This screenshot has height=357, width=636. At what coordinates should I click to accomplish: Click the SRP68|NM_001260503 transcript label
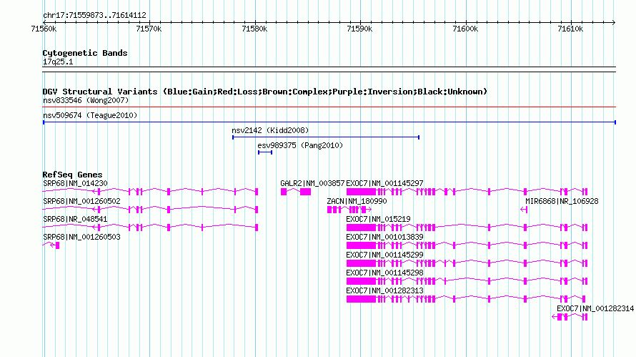tap(81, 237)
